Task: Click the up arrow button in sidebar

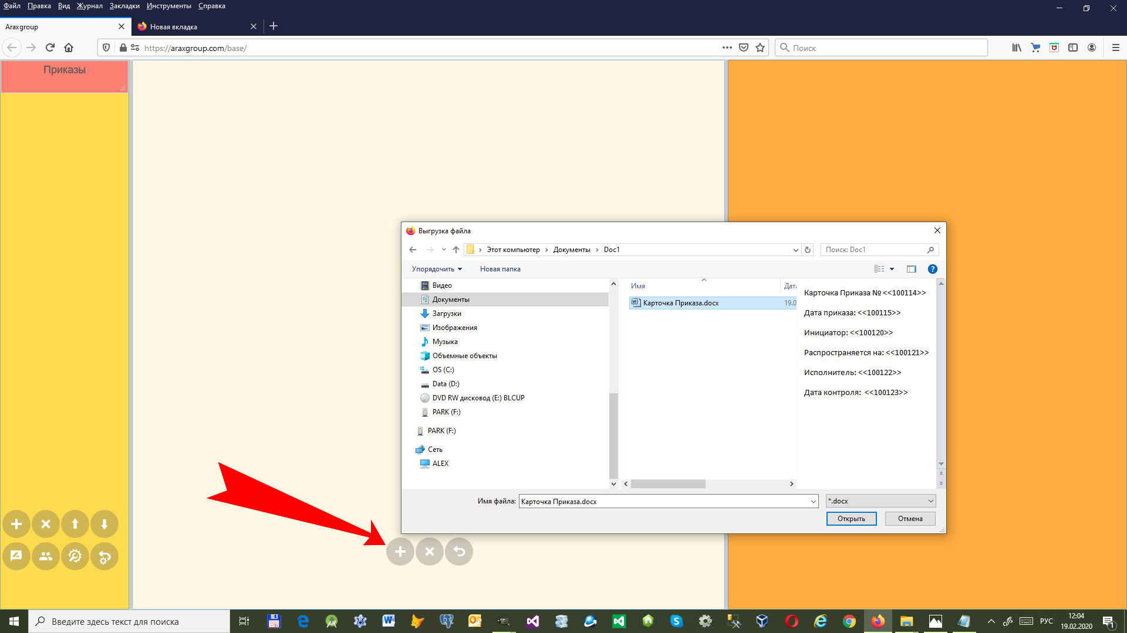Action: point(75,524)
